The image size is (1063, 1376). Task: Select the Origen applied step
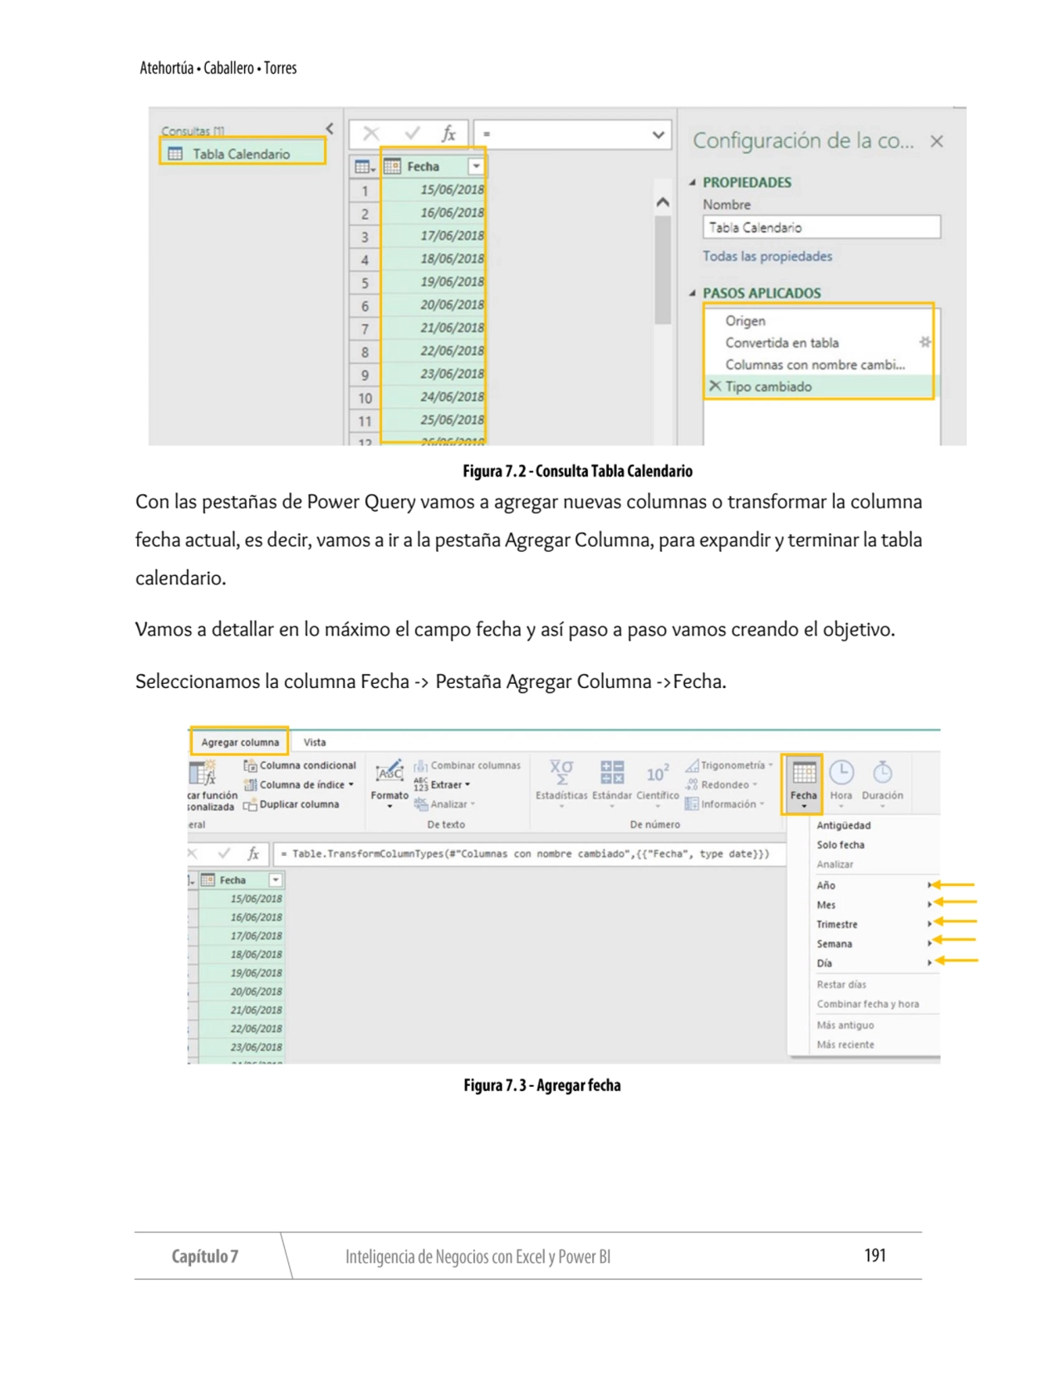pyautogui.click(x=745, y=321)
